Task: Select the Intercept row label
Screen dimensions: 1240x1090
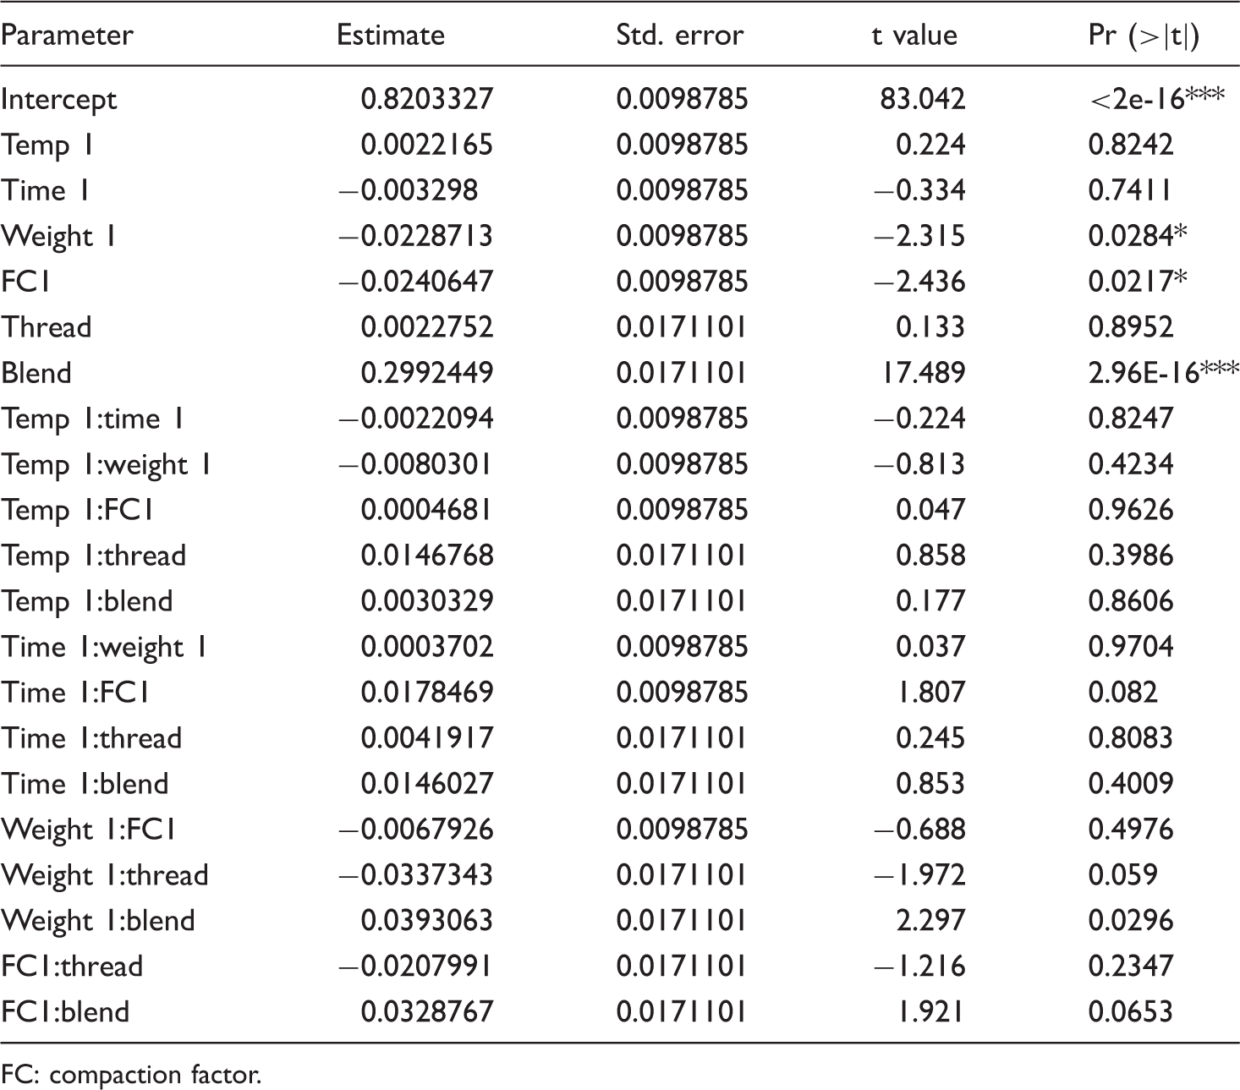Action: 58,100
